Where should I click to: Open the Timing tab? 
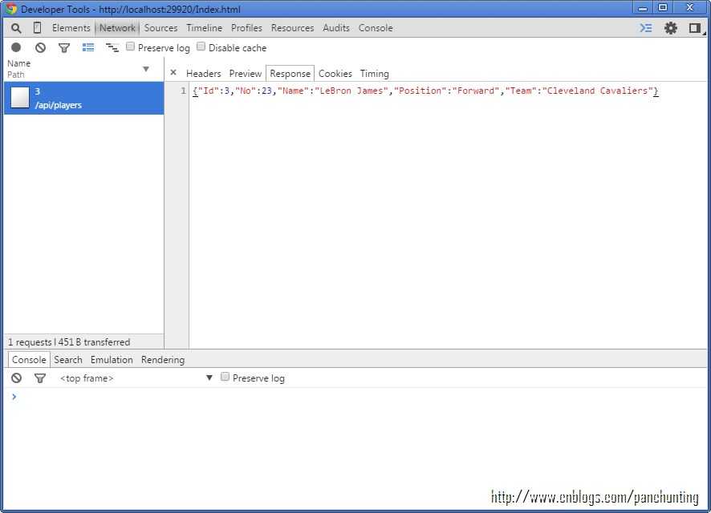[x=375, y=74]
